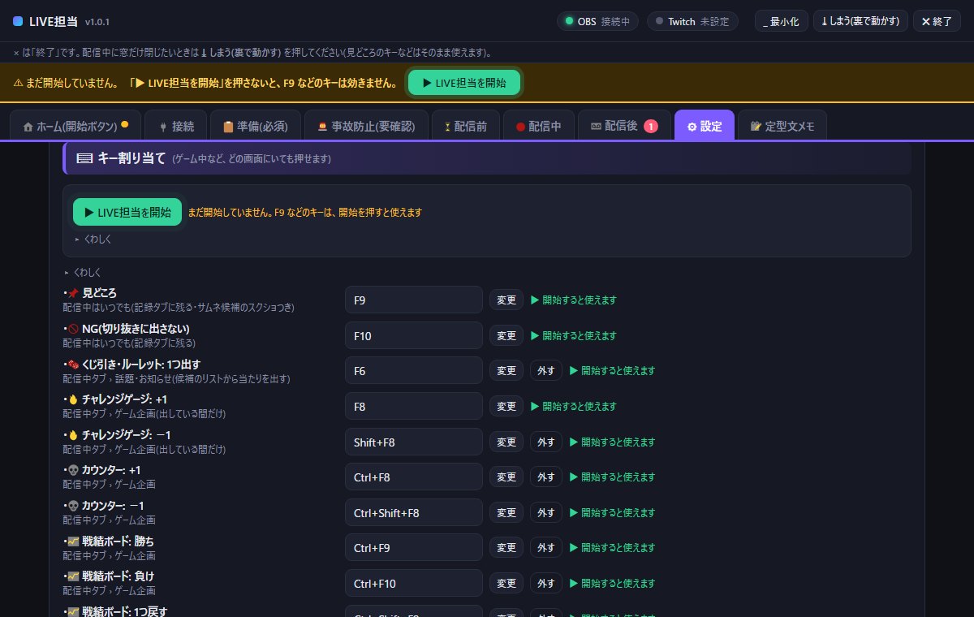Select the F8 key field for チャレンジゲージ +1
Image resolution: width=974 pixels, height=617 pixels.
pyautogui.click(x=414, y=406)
